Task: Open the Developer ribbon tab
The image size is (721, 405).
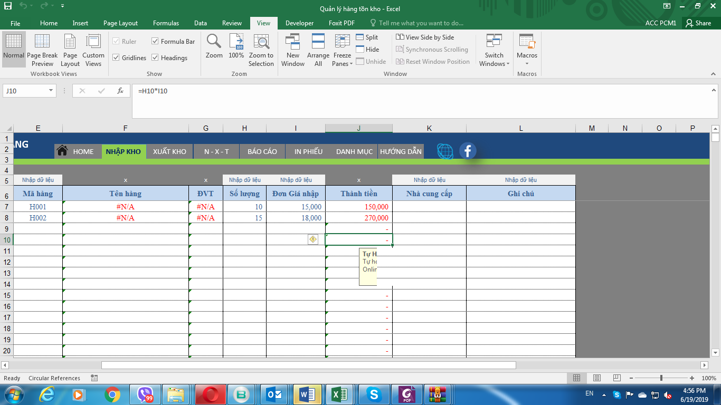Action: point(299,23)
